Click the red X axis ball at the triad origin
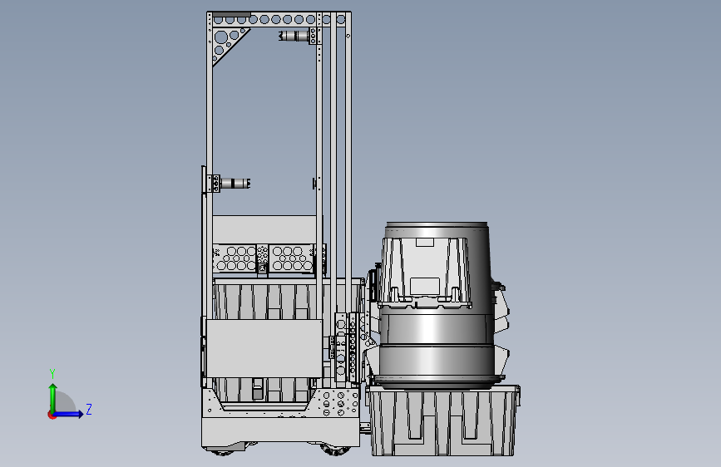721x467 pixels. click(x=52, y=415)
